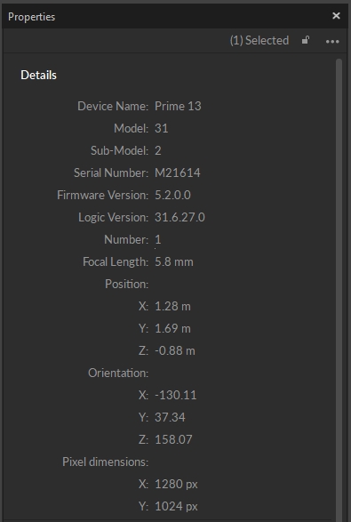
Task: Click the Sub-Model value 2
Action: [x=158, y=151]
